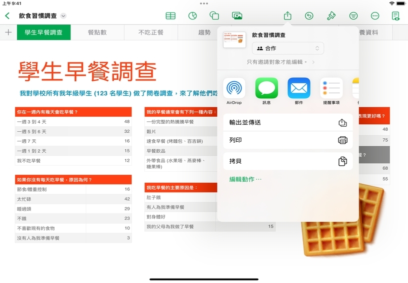Expand 只有邀請對象才能編輯 permission settings
The height and width of the screenshot is (283, 408).
tap(281, 62)
